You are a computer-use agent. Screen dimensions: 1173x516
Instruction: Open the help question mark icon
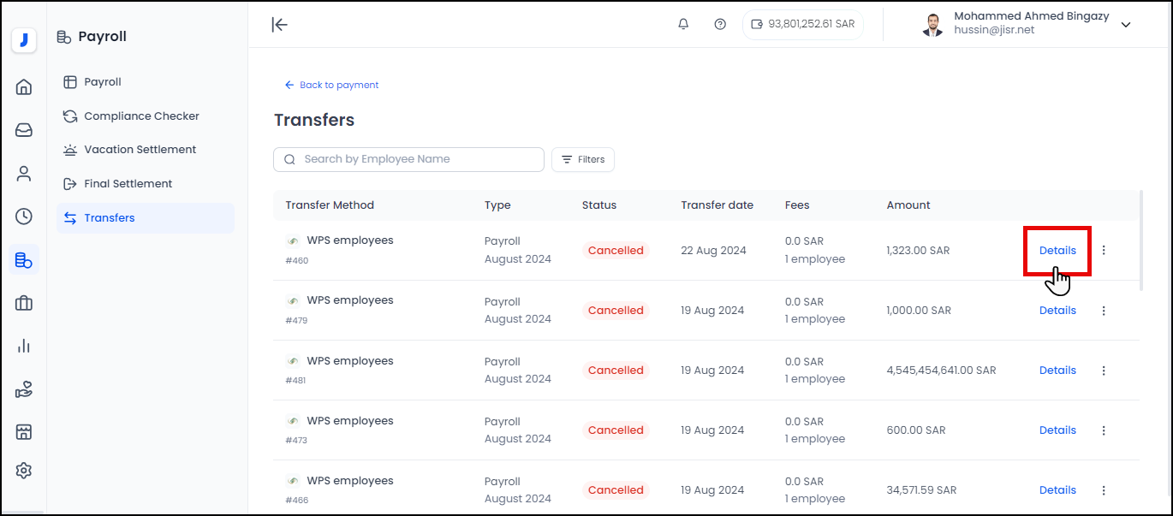click(720, 24)
